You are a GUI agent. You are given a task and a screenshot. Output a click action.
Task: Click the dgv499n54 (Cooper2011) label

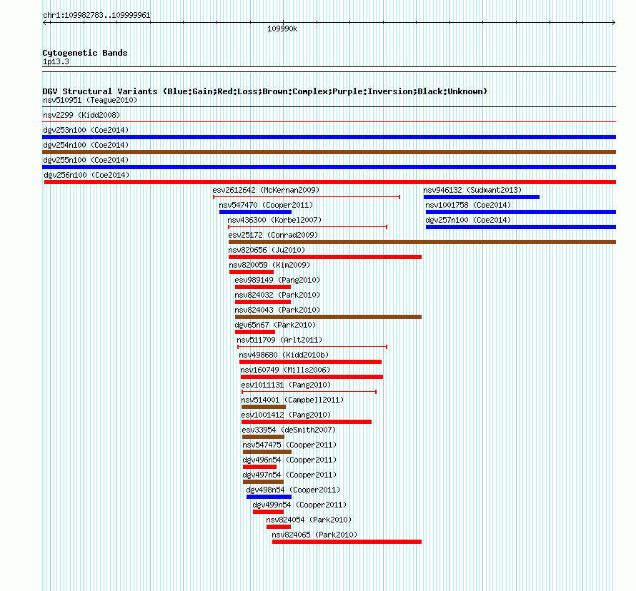(299, 505)
